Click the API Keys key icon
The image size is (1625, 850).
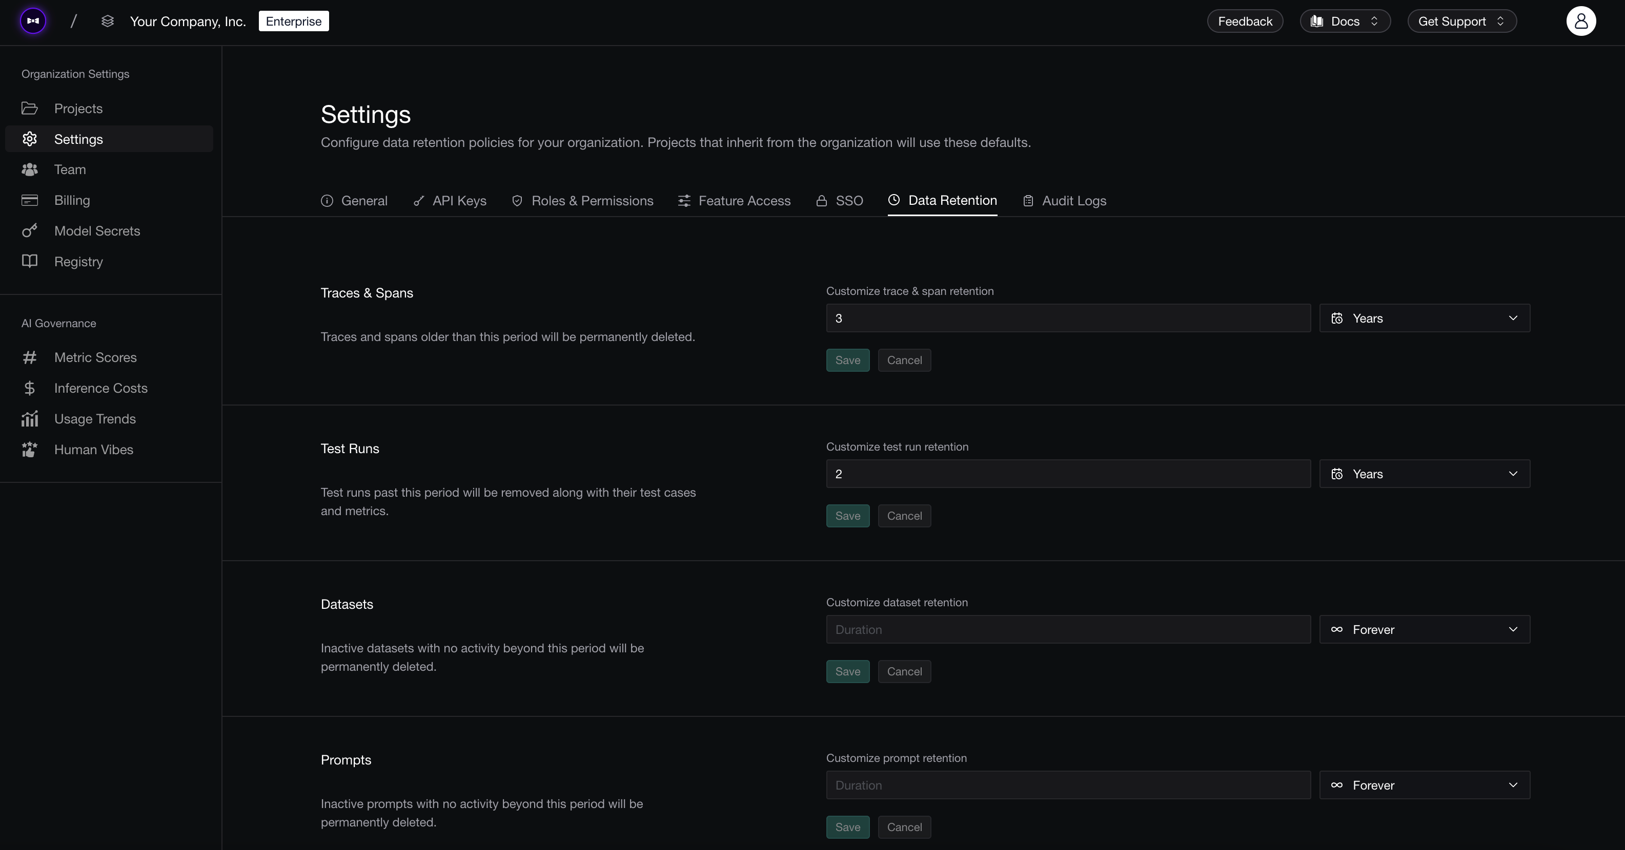418,200
